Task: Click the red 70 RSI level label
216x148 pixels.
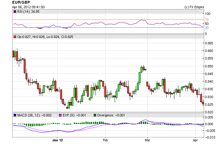Action: 207,20
